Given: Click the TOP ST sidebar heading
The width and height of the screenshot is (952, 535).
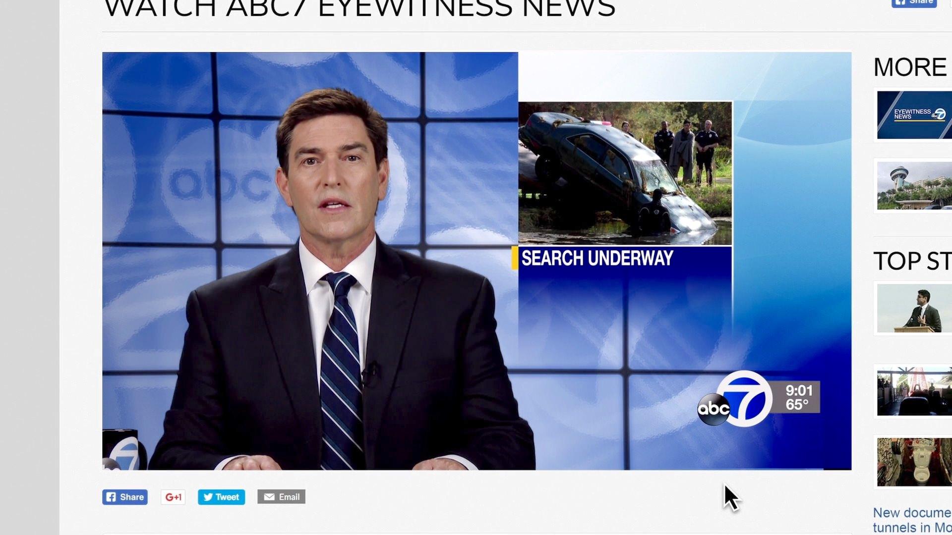Looking at the screenshot, I should 912,261.
